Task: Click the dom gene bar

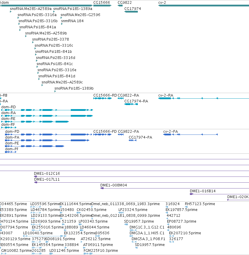Action: coord(47,6)
